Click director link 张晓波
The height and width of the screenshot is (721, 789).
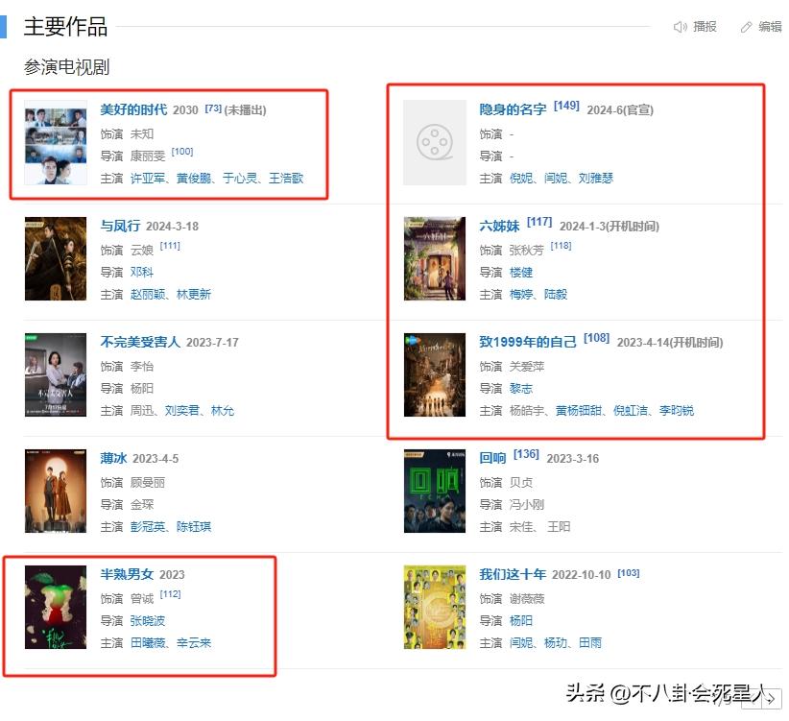click(148, 621)
